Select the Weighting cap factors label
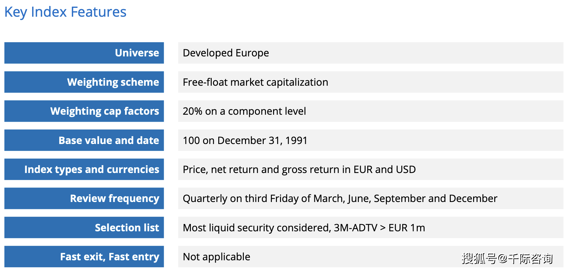 click(105, 111)
